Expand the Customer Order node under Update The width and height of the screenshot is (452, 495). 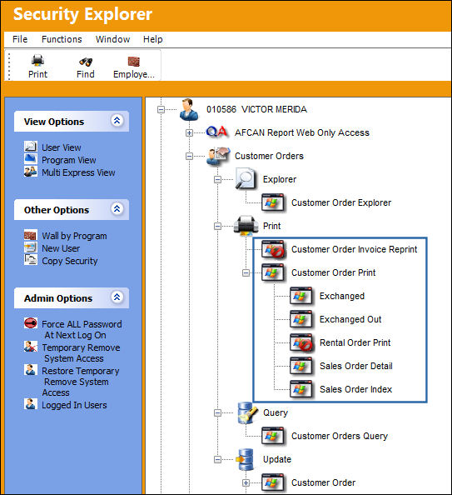246,483
